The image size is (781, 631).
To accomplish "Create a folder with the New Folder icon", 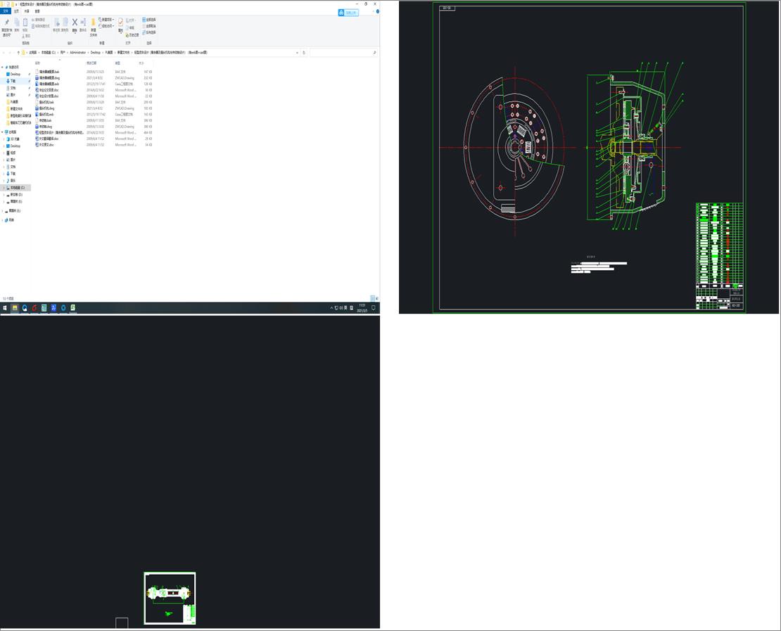I will click(x=93, y=23).
